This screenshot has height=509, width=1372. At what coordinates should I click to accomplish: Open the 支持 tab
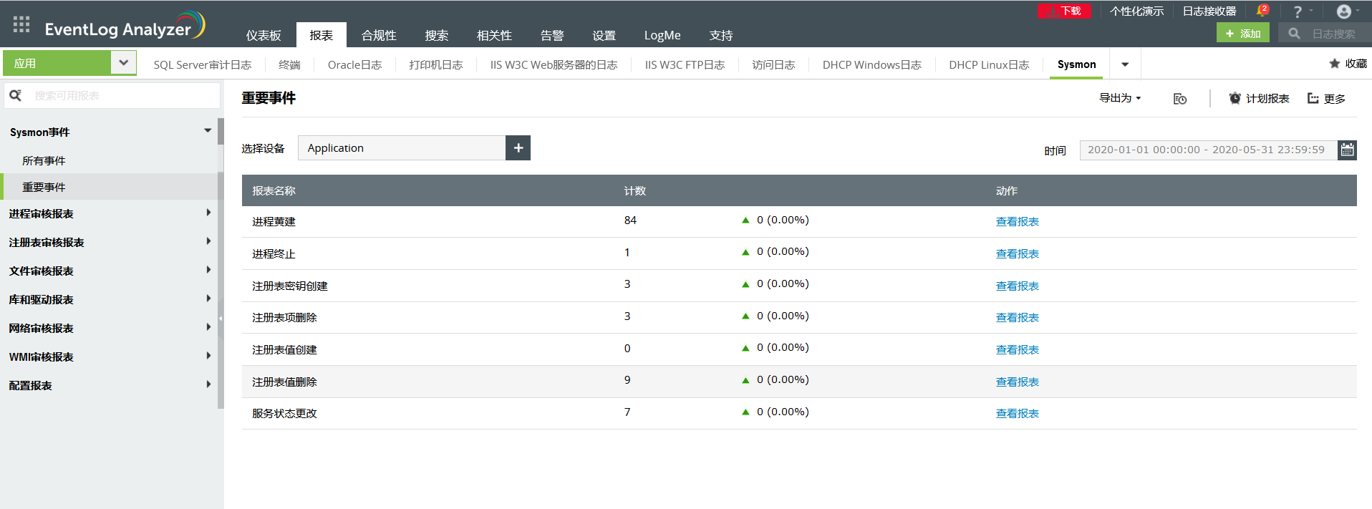click(721, 35)
